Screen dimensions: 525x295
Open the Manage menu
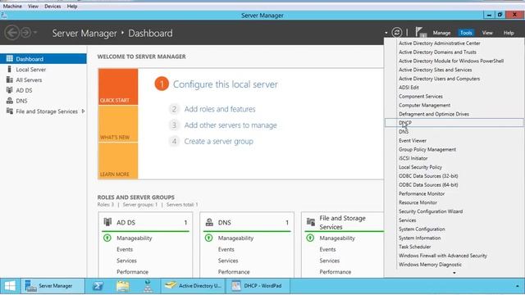click(441, 33)
